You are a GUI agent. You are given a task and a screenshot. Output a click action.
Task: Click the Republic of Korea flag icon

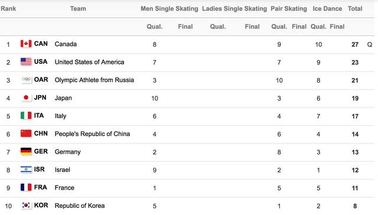click(x=26, y=206)
